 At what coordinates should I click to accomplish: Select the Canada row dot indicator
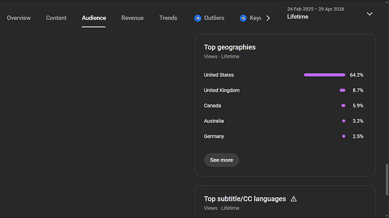click(343, 106)
